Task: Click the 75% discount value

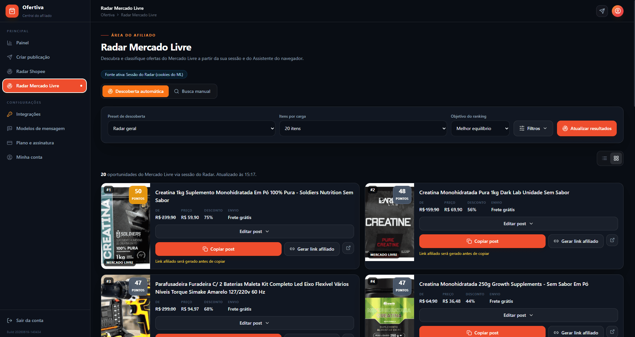Action: coord(209,217)
